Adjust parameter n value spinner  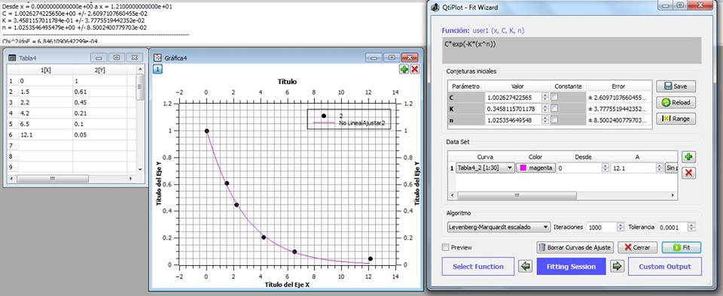[x=545, y=120]
